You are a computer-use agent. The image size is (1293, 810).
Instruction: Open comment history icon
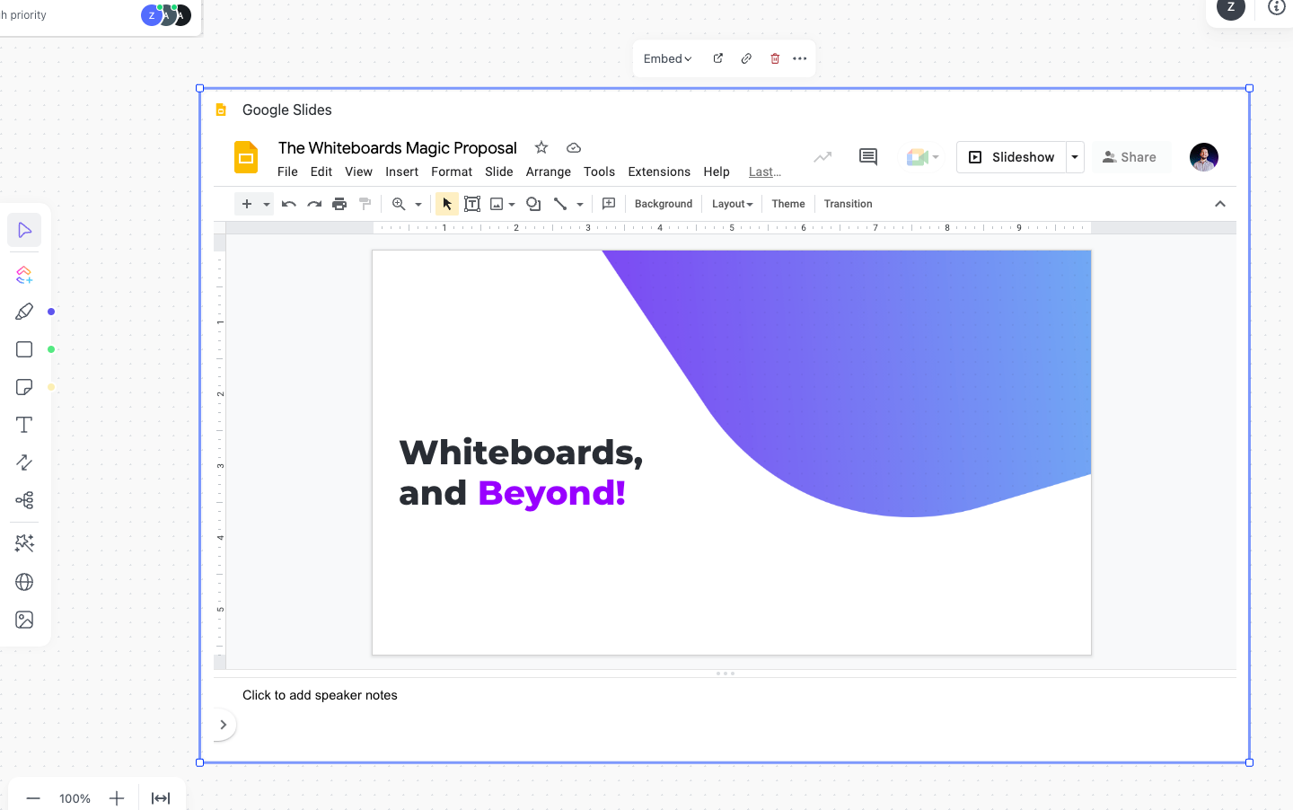pos(868,157)
